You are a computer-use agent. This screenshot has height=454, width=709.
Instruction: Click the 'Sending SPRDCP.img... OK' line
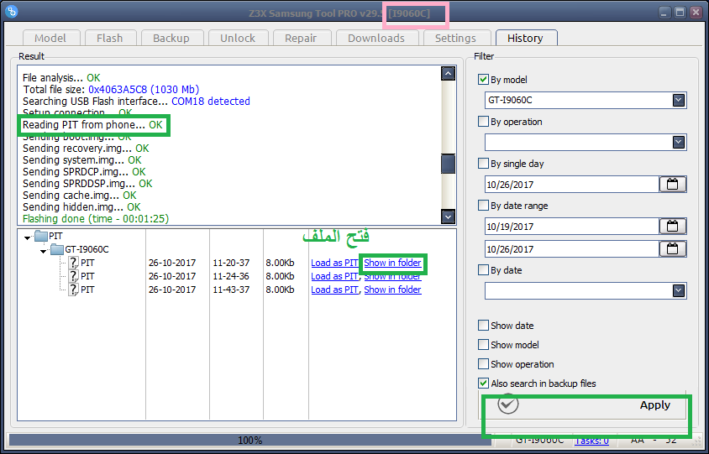tap(85, 172)
